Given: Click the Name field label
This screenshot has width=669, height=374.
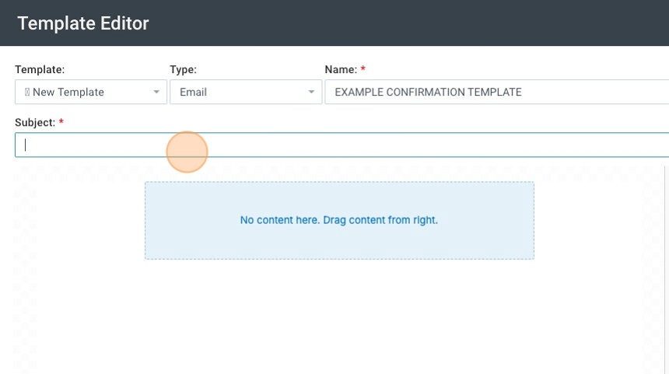Looking at the screenshot, I should tap(341, 70).
